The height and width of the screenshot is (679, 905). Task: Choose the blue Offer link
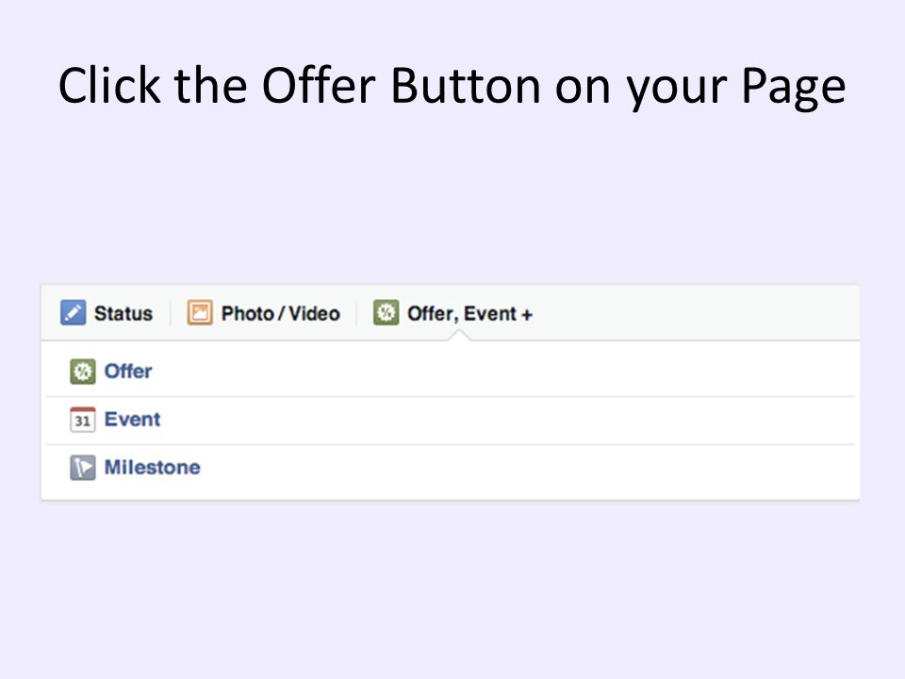coord(128,372)
